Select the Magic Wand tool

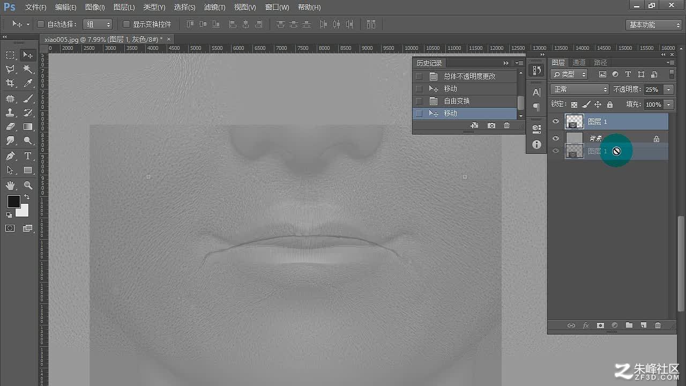click(x=28, y=69)
